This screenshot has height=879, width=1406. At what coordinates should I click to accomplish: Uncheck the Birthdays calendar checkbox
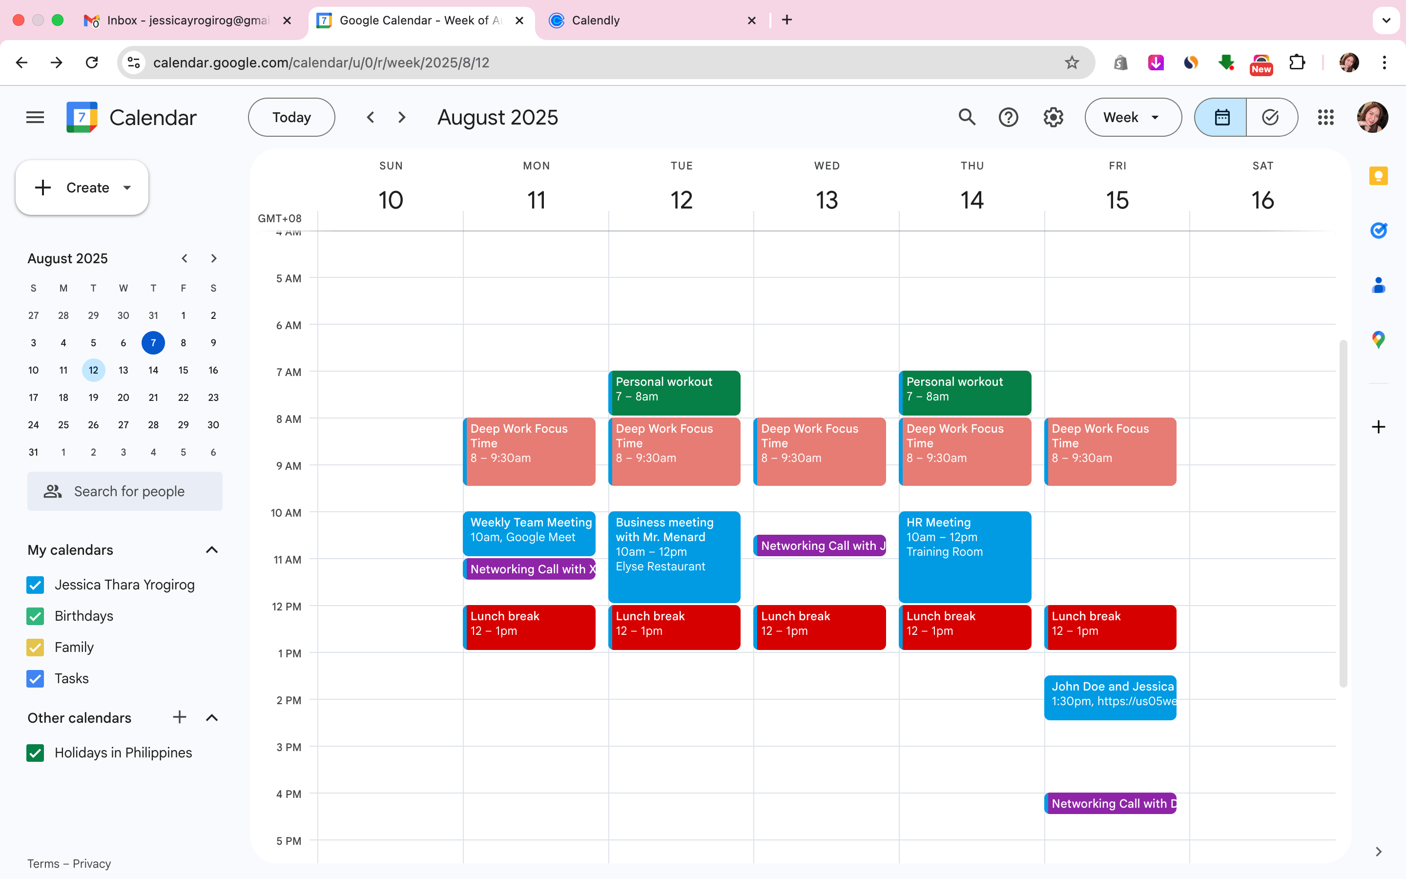(x=36, y=616)
